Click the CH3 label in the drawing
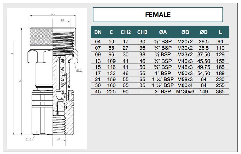This screenshot has height=154, width=241. [79, 70]
